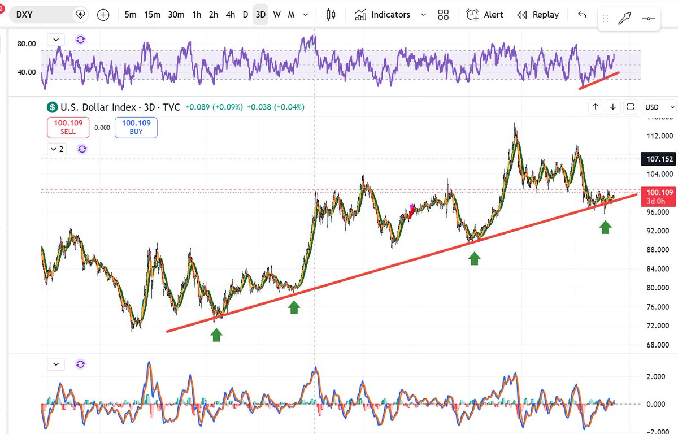This screenshot has height=434, width=678.
Task: Choose the D daily timeframe
Action: point(245,15)
